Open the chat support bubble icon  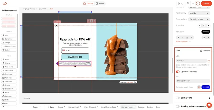209,105
